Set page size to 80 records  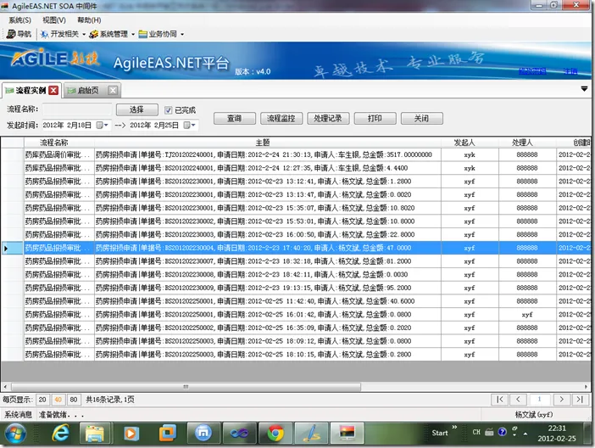pyautogui.click(x=74, y=400)
